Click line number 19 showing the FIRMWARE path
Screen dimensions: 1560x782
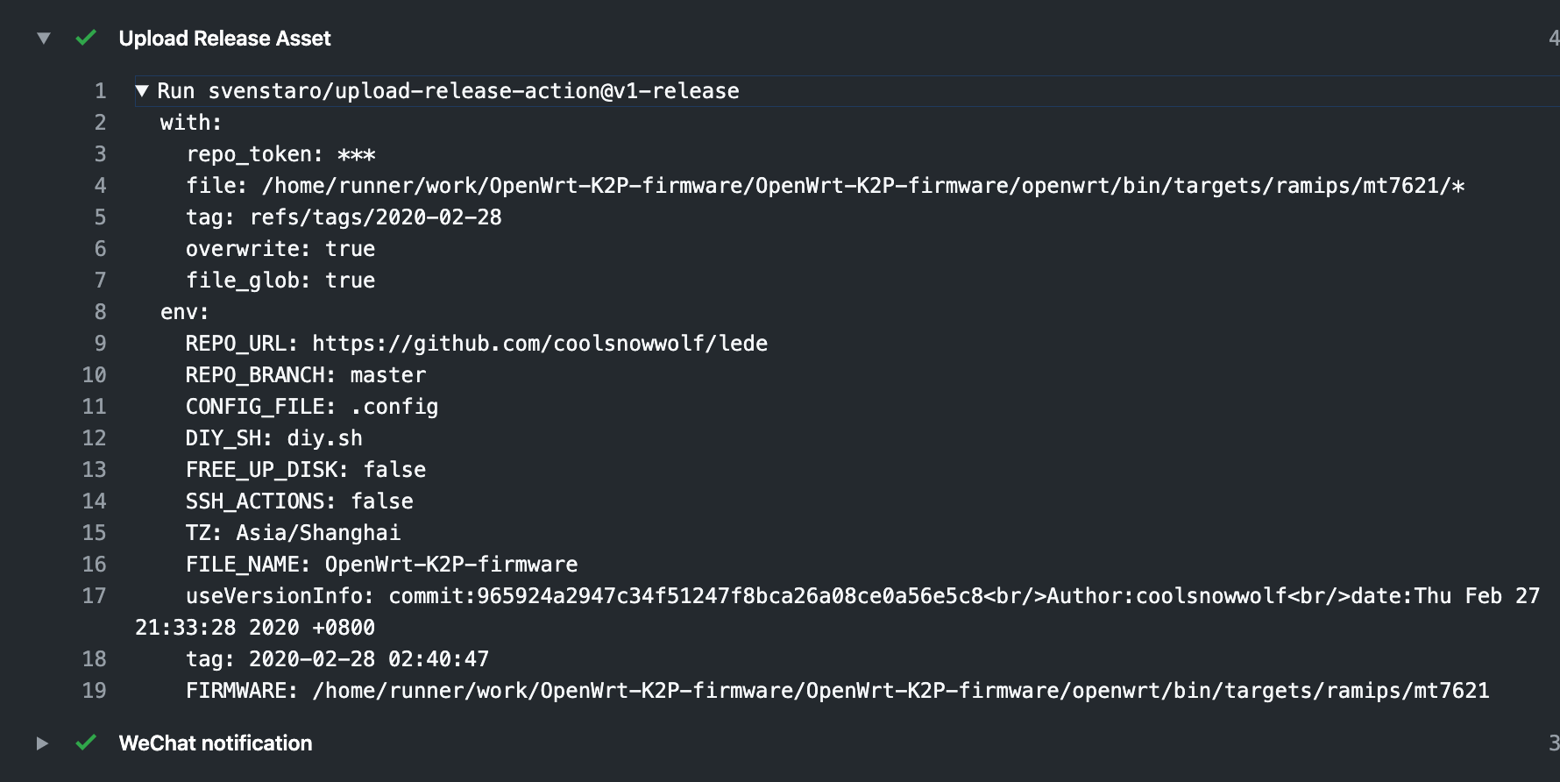(93, 690)
